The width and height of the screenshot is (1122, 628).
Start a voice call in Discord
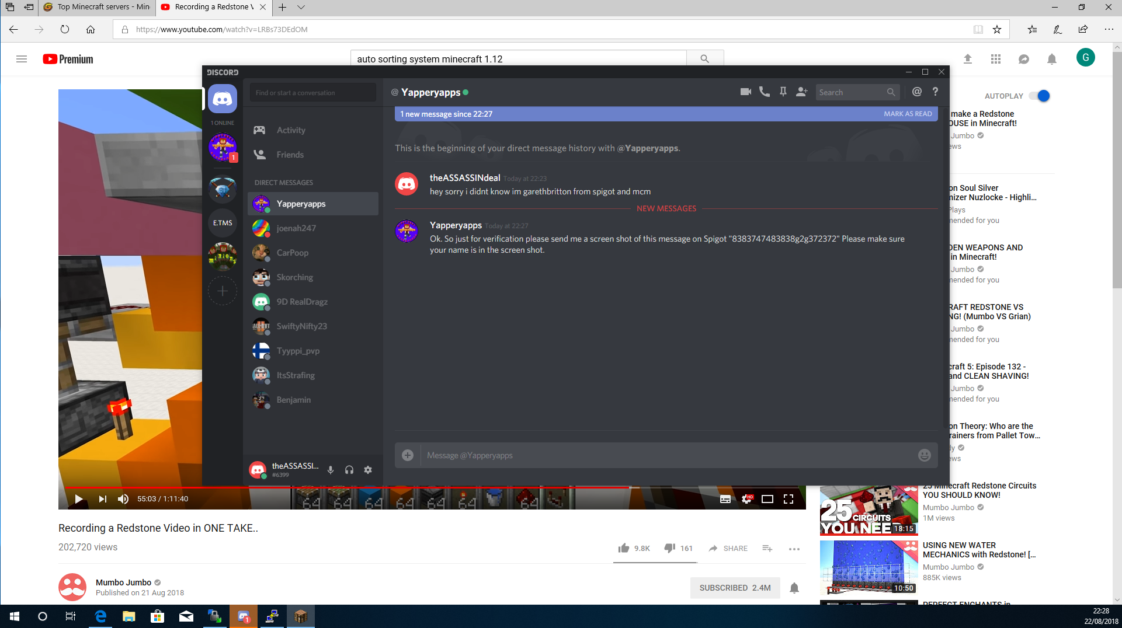click(x=764, y=92)
